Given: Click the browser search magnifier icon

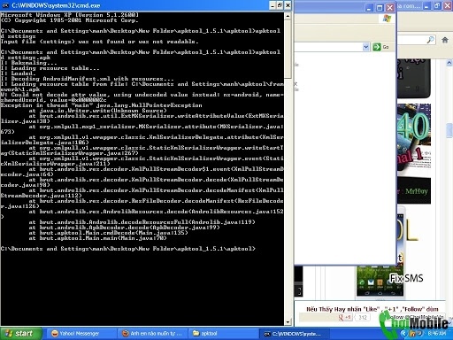Looking at the screenshot, I should [431, 40].
